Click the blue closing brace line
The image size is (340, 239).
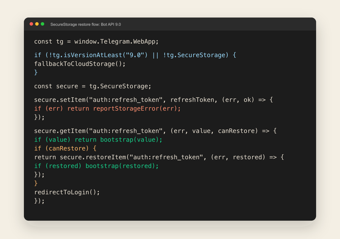tap(36, 72)
